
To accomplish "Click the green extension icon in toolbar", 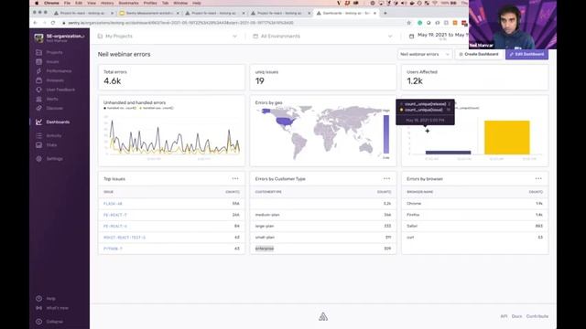I will pos(419,23).
